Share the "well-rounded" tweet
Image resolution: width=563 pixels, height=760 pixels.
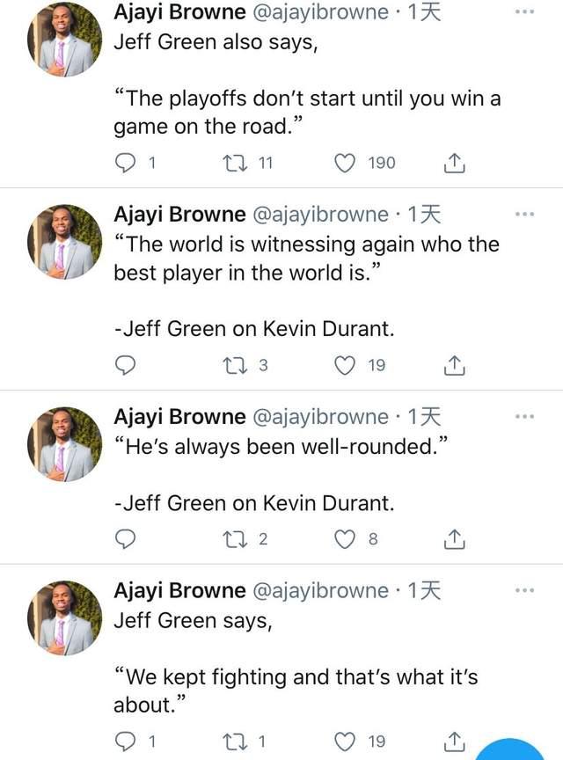click(454, 538)
